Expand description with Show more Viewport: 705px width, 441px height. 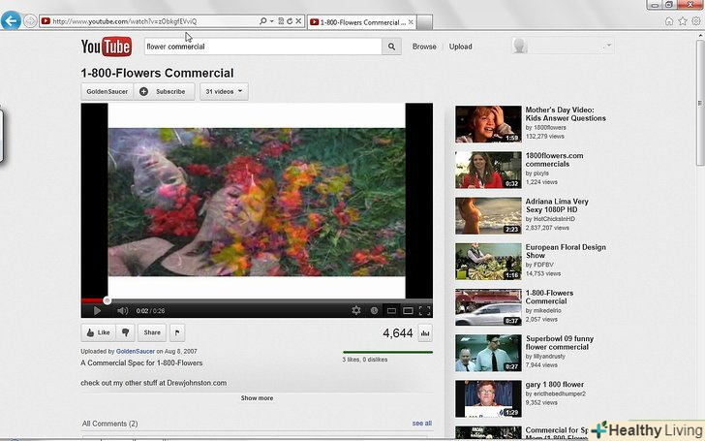pos(257,397)
